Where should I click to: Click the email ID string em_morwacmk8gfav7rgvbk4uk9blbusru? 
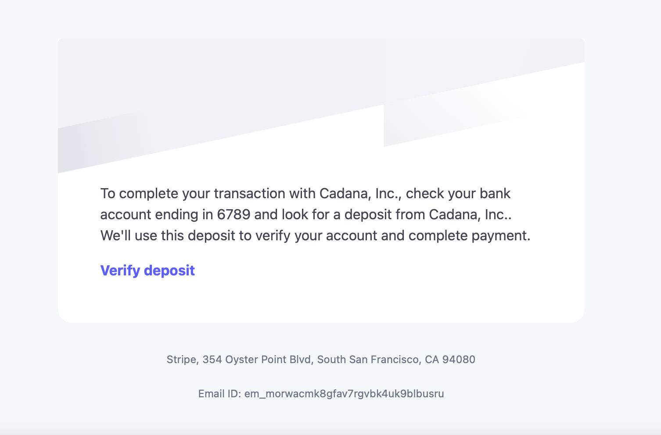[344, 394]
